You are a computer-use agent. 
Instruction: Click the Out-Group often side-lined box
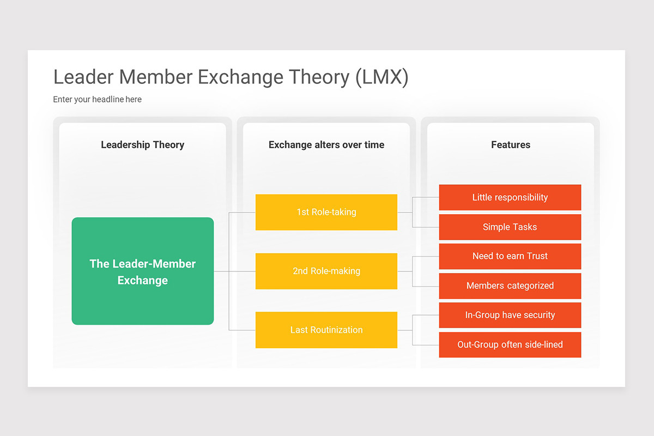[x=510, y=344]
